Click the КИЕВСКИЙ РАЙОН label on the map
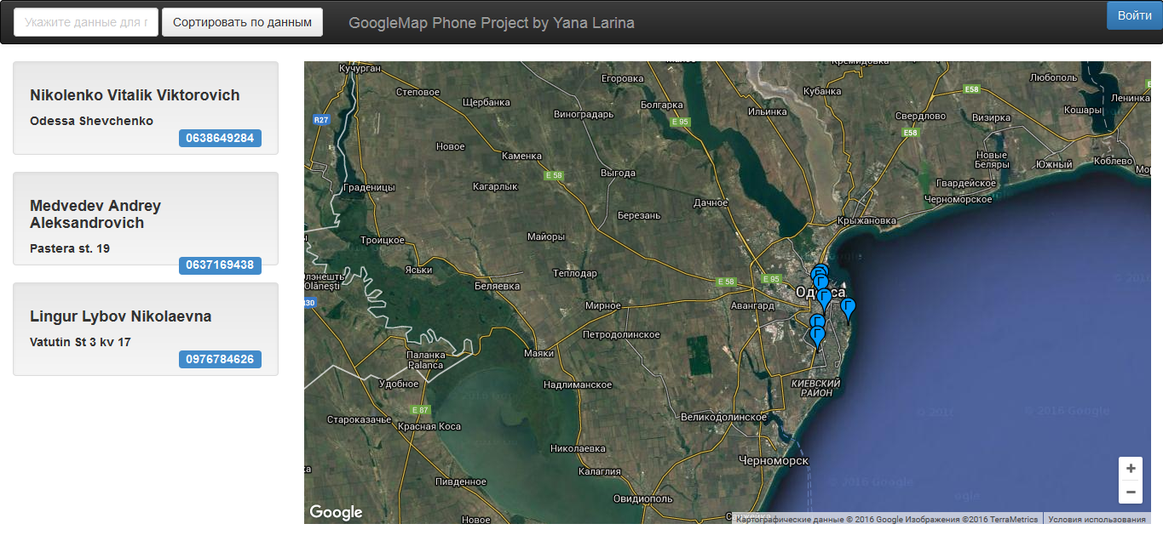1163x541 pixels. tap(816, 388)
